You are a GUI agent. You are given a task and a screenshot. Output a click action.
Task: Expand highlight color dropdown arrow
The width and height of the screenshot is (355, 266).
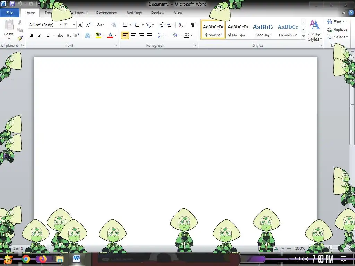104,35
